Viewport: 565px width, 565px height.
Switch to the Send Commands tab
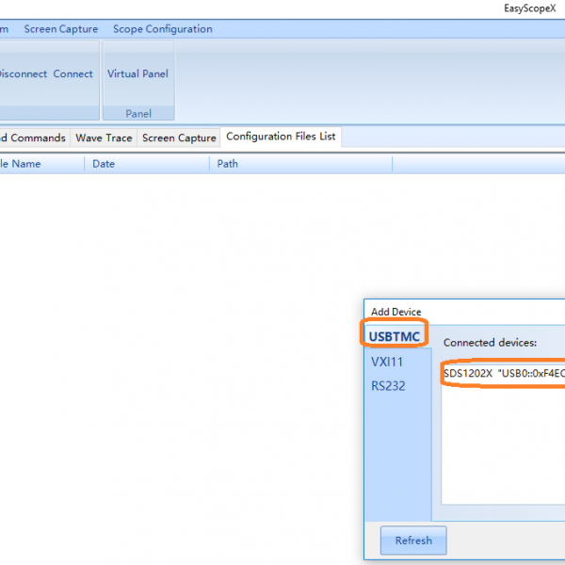coord(34,138)
